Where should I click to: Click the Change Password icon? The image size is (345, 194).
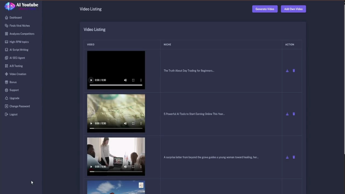point(6,106)
